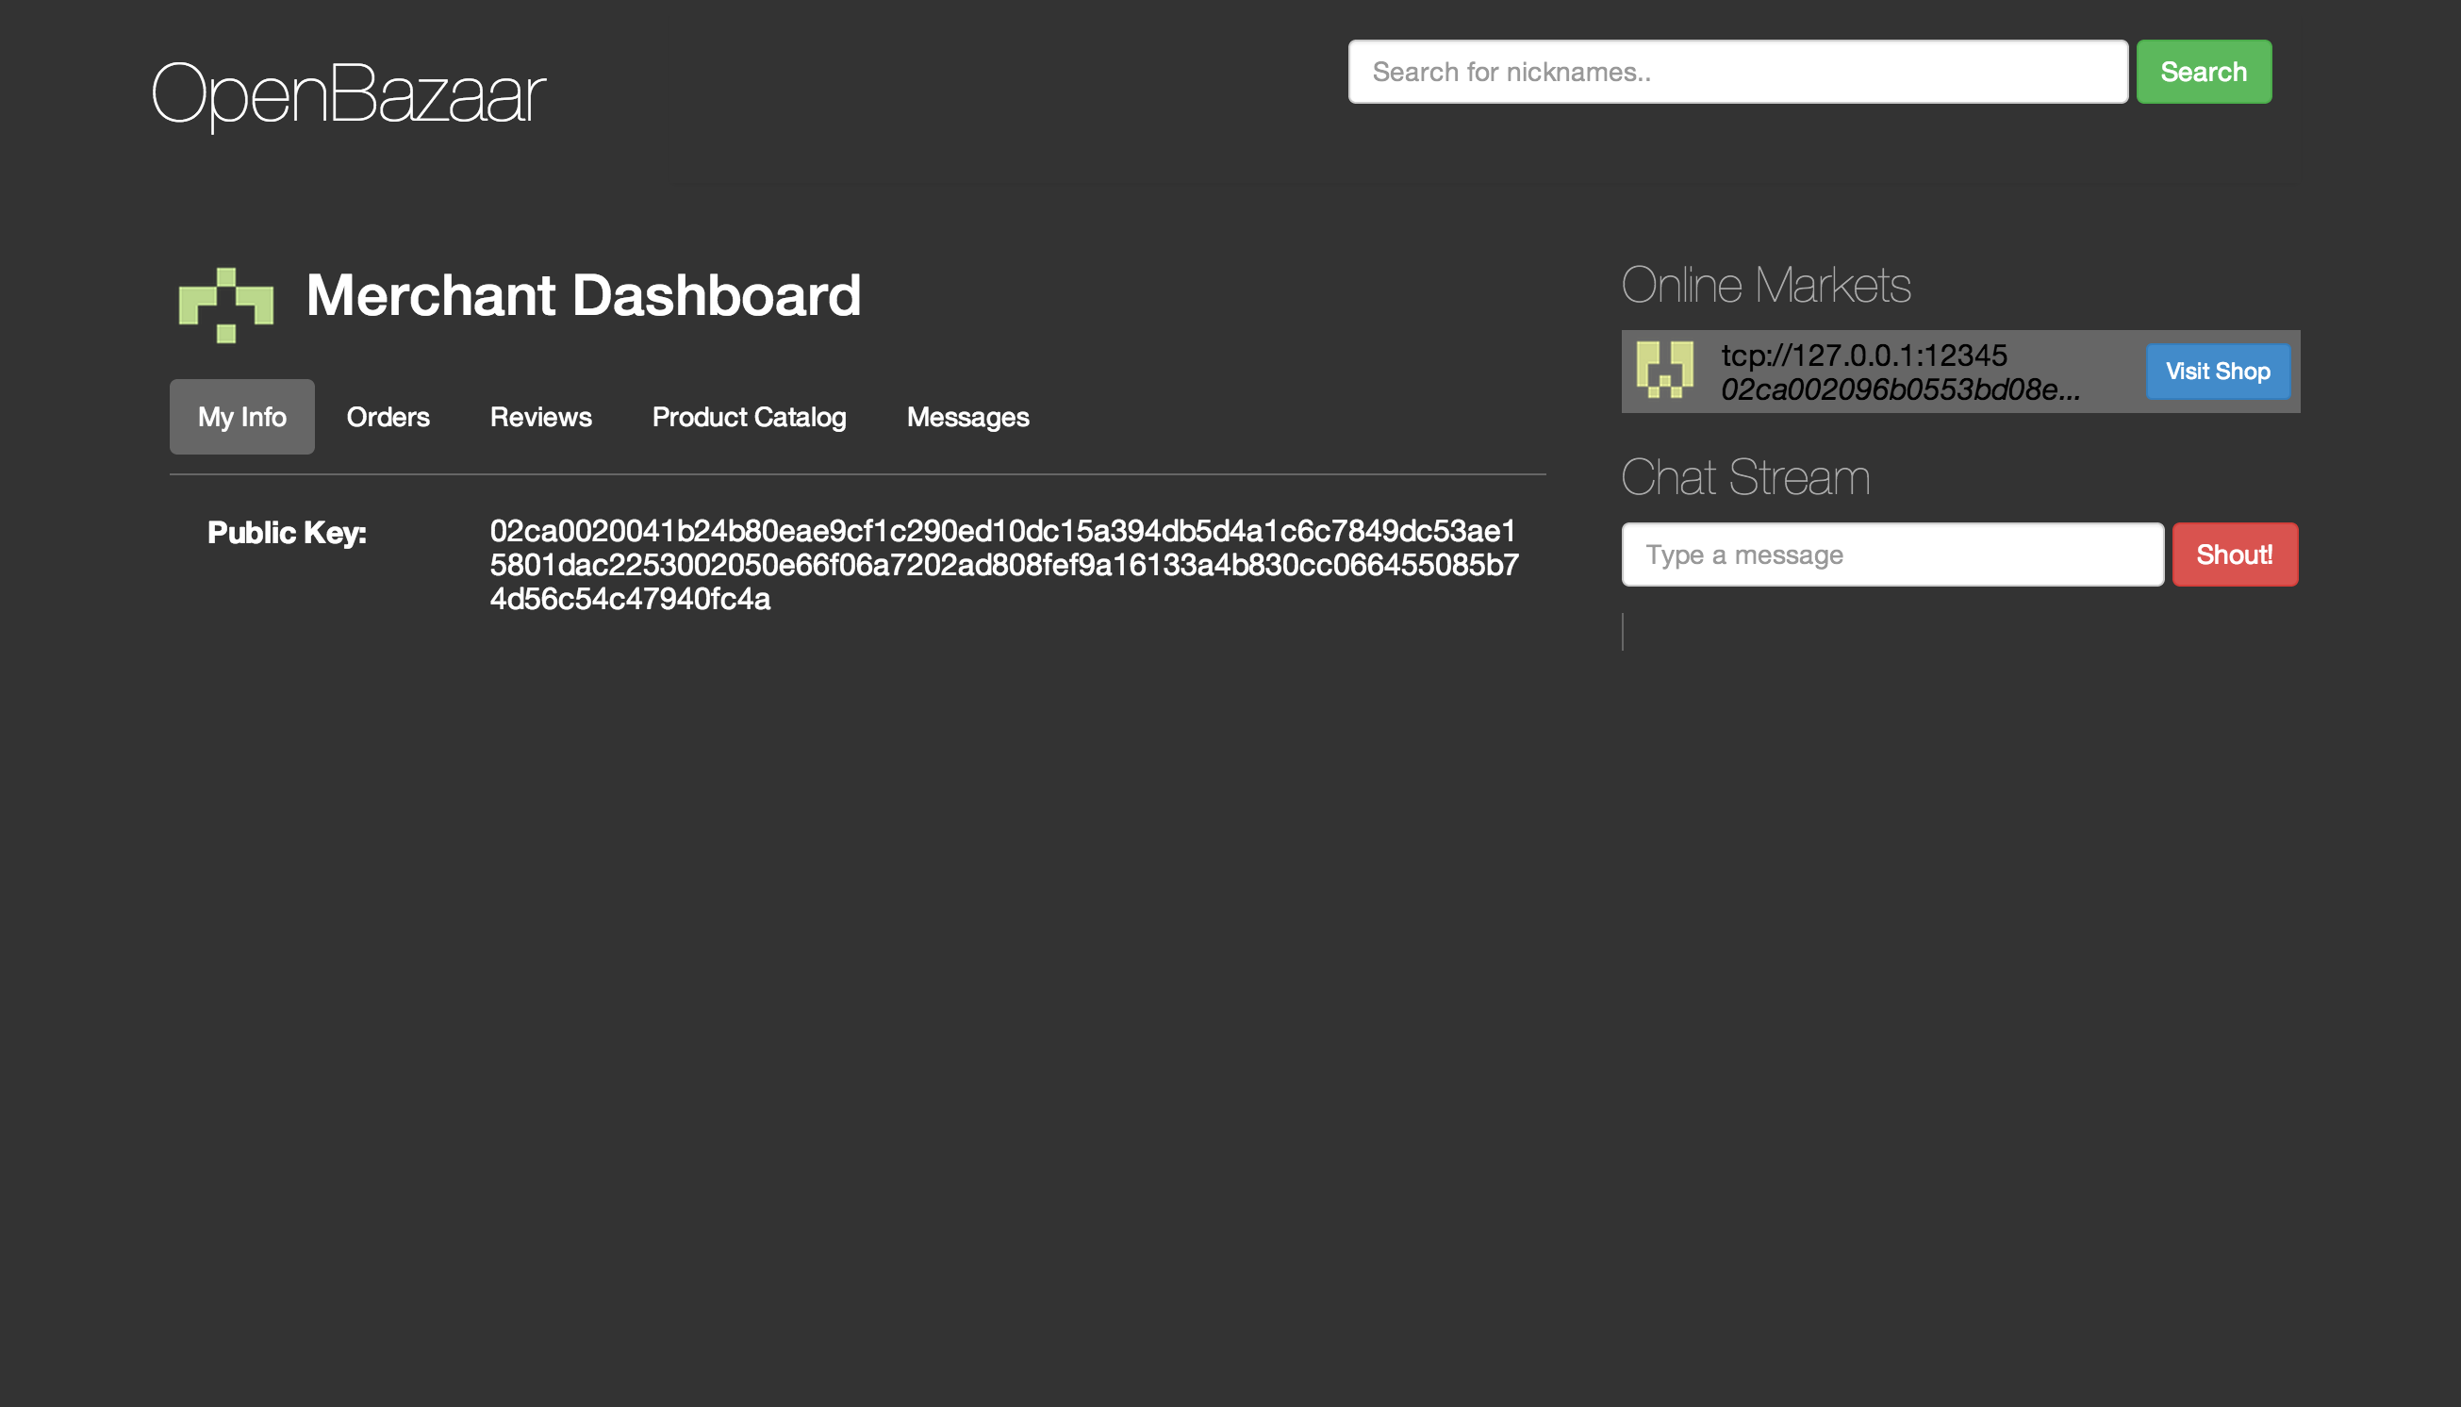This screenshot has height=1407, width=2461.
Task: Click the 02ca002096b0553bd08e market ID
Action: [x=1899, y=389]
